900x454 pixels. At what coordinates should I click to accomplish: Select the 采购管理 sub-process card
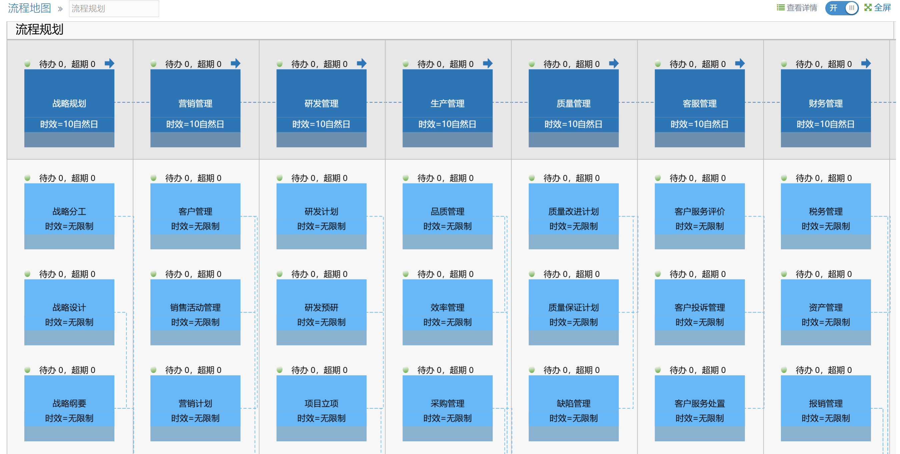(x=447, y=408)
